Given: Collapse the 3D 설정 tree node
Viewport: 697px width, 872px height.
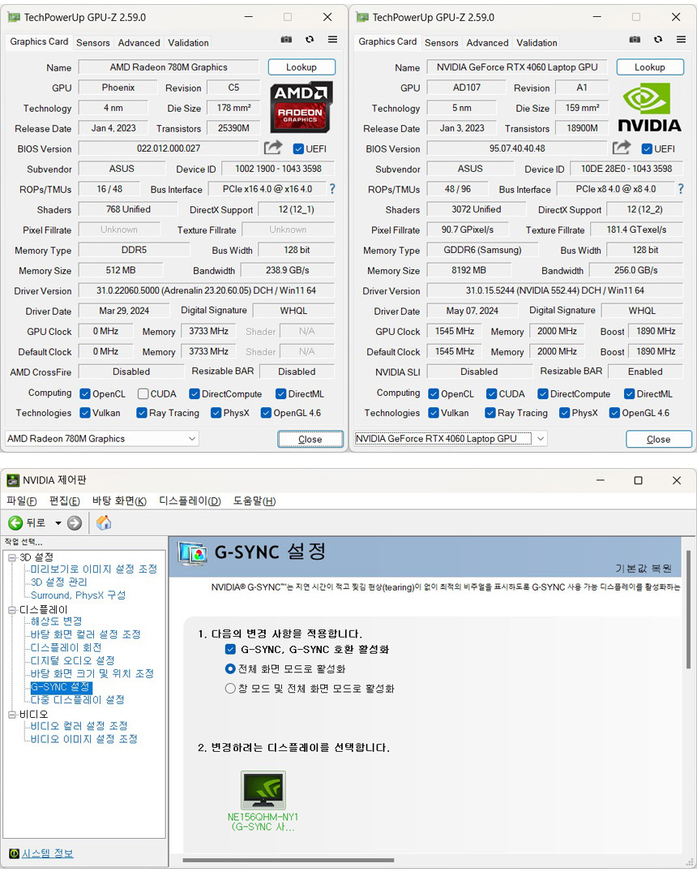Looking at the screenshot, I should pyautogui.click(x=12, y=557).
